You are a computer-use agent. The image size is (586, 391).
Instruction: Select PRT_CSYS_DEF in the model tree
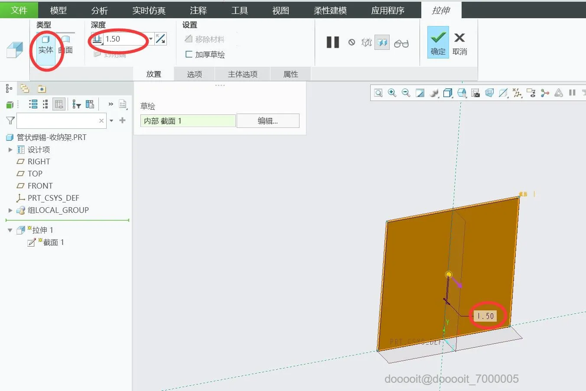pyautogui.click(x=48, y=198)
